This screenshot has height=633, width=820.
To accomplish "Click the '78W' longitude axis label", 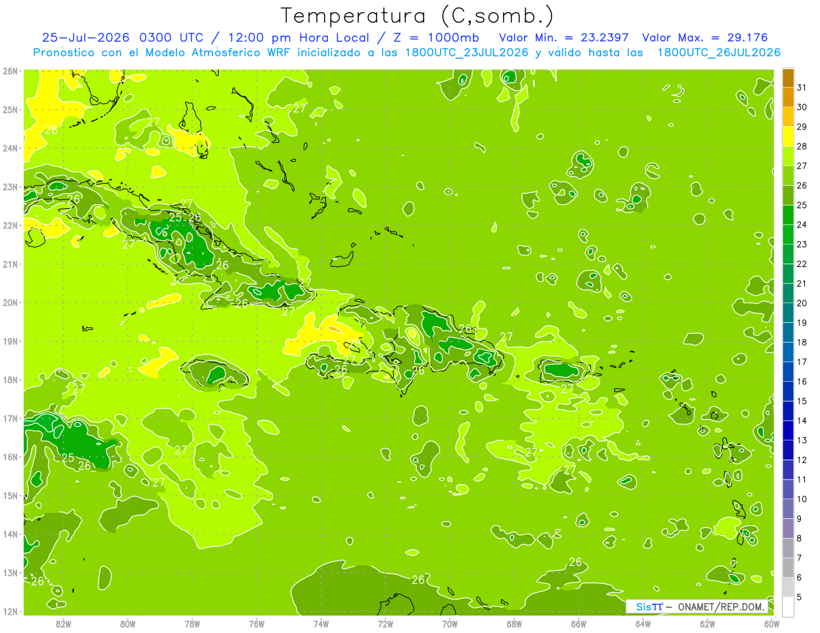I will [x=192, y=623].
